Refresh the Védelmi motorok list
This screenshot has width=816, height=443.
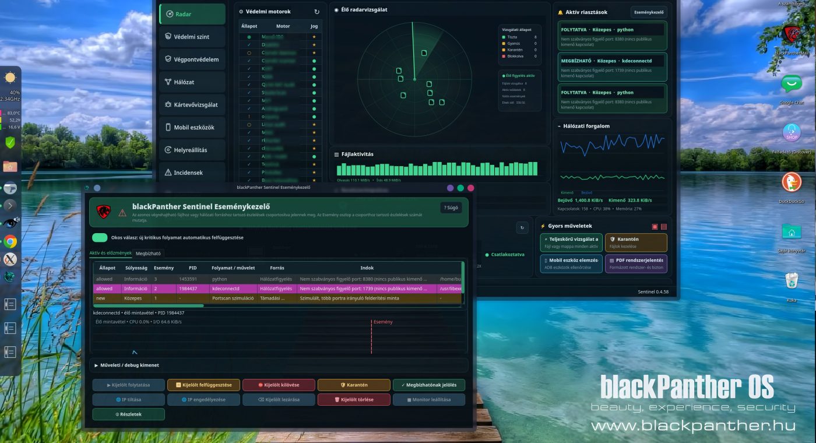click(x=316, y=12)
